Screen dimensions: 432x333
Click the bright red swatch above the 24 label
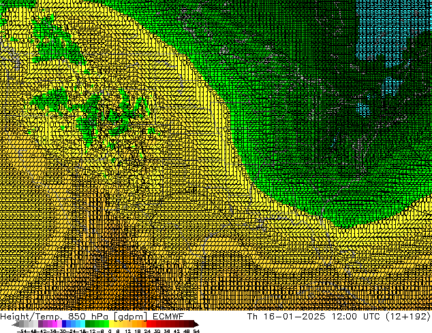149,324
